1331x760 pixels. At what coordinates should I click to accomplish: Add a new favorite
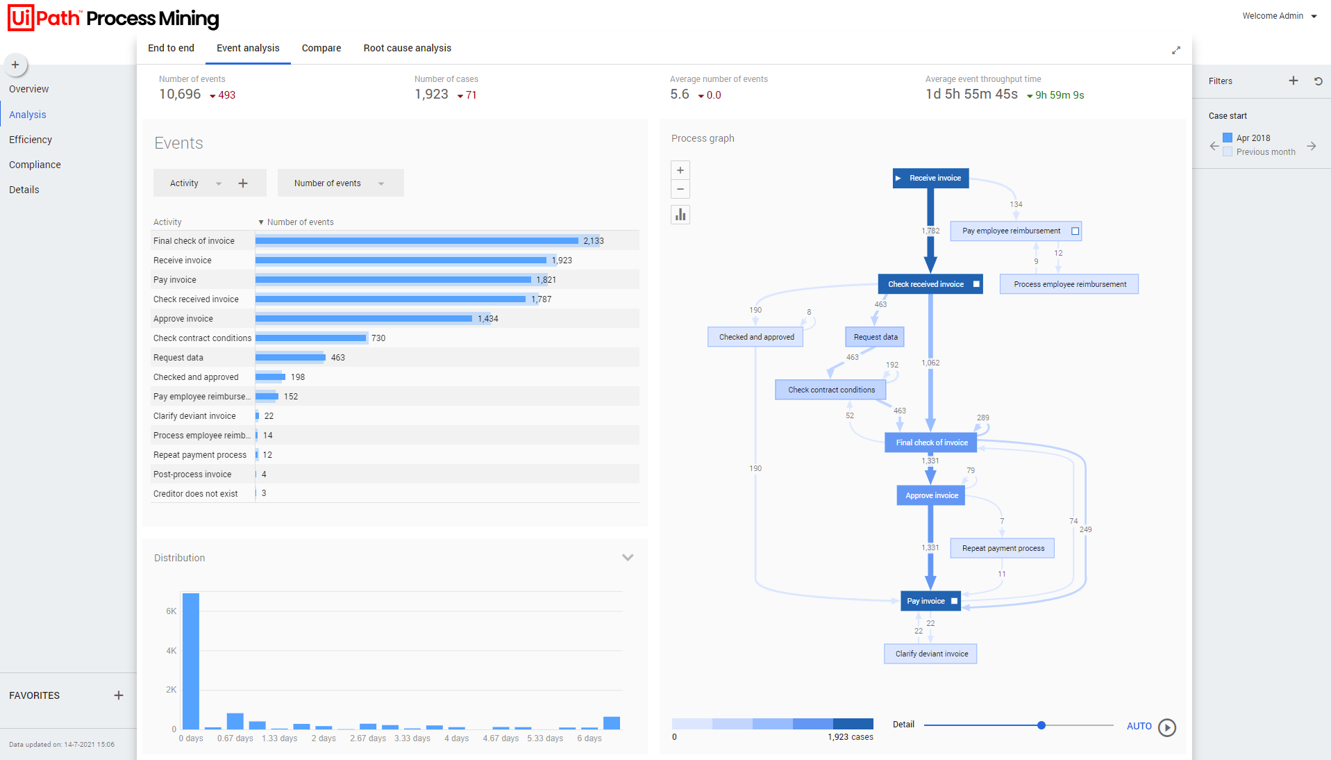(x=119, y=695)
